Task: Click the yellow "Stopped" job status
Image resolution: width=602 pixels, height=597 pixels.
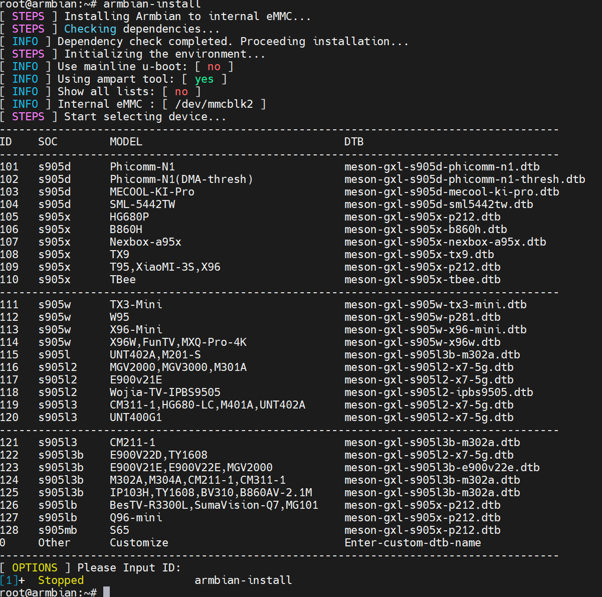Action: pyautogui.click(x=61, y=580)
